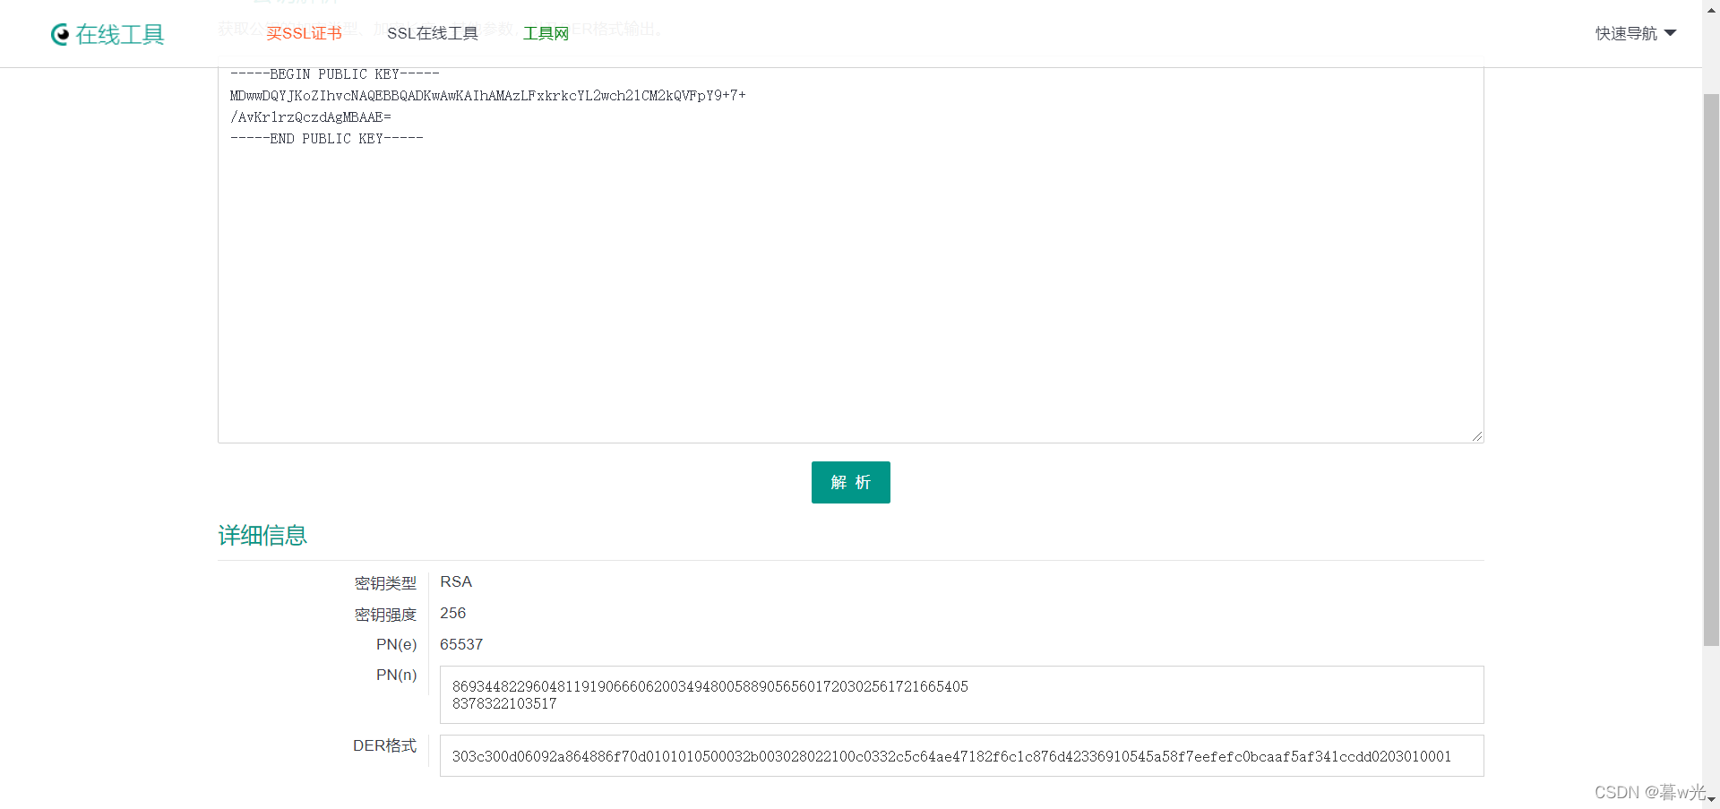Click the key line /AvKr1rzQczdAgMBAAE=
The width and height of the screenshot is (1720, 809).
click(x=310, y=117)
